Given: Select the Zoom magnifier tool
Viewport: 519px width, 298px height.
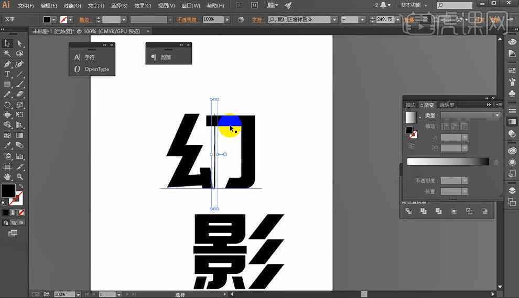Looking at the screenshot, I should point(19,177).
